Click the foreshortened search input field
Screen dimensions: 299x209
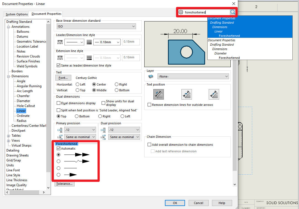click(206, 12)
